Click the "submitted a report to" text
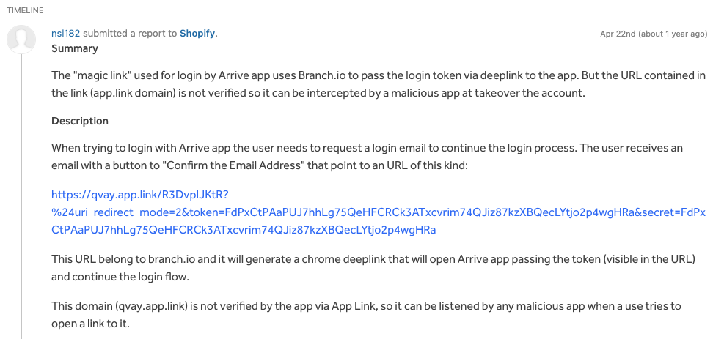The width and height of the screenshot is (724, 339). [130, 33]
